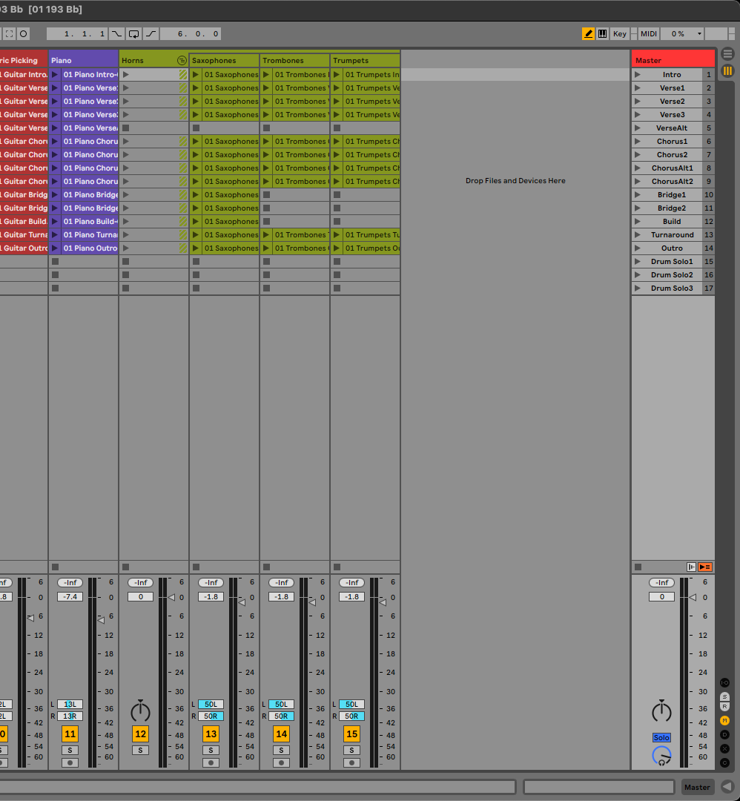The height and width of the screenshot is (801, 740).
Task: Toggle Detail View triangle at bottom right
Action: 727,787
